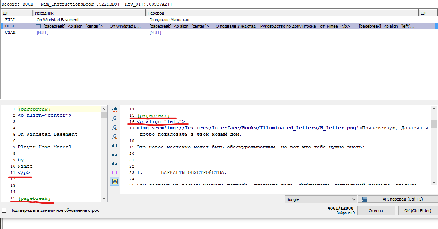Viewport: 438px width, 229px height.
Task: Click 'On Windstad Basement' in the source editor
Action: tap(47, 134)
